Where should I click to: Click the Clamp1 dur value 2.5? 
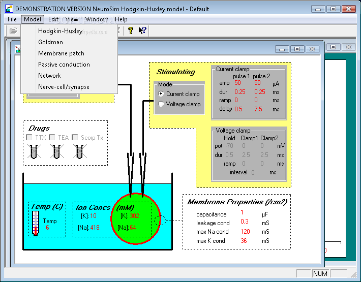[x=246, y=155]
